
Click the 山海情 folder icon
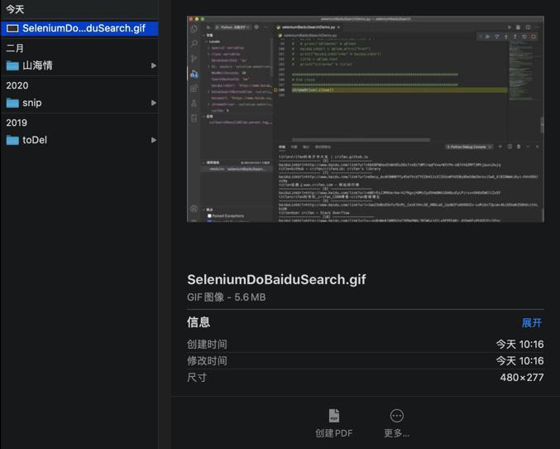[x=12, y=65]
